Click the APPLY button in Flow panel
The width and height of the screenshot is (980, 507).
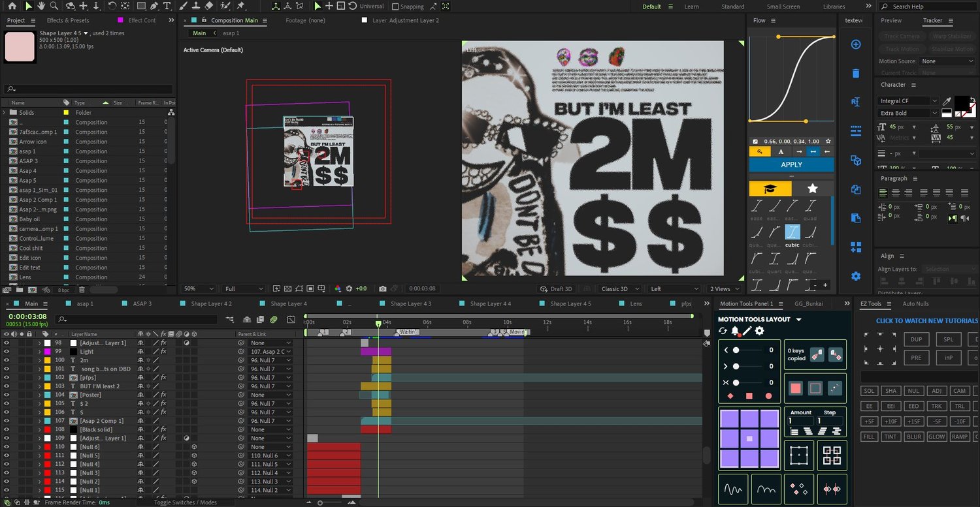tap(791, 164)
